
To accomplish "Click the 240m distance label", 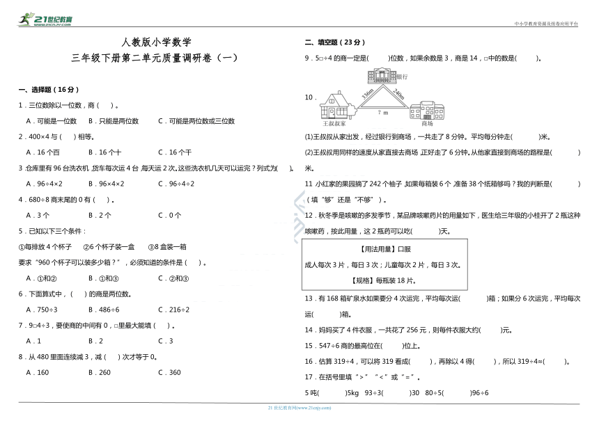I will click(x=398, y=94).
